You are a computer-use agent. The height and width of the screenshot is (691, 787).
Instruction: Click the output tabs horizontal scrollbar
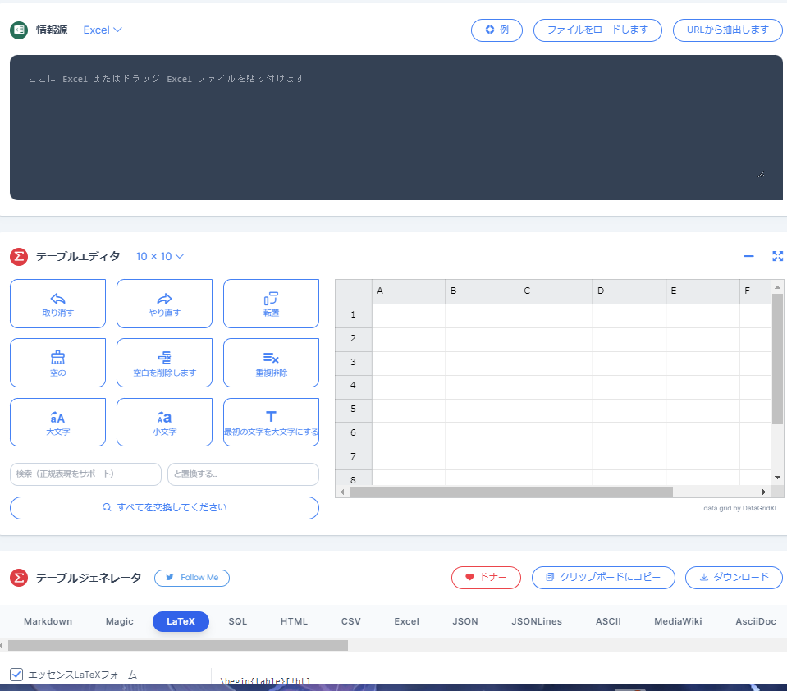tap(178, 645)
